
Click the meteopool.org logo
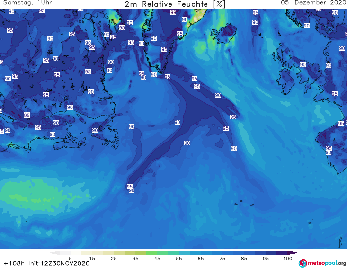click(322, 263)
